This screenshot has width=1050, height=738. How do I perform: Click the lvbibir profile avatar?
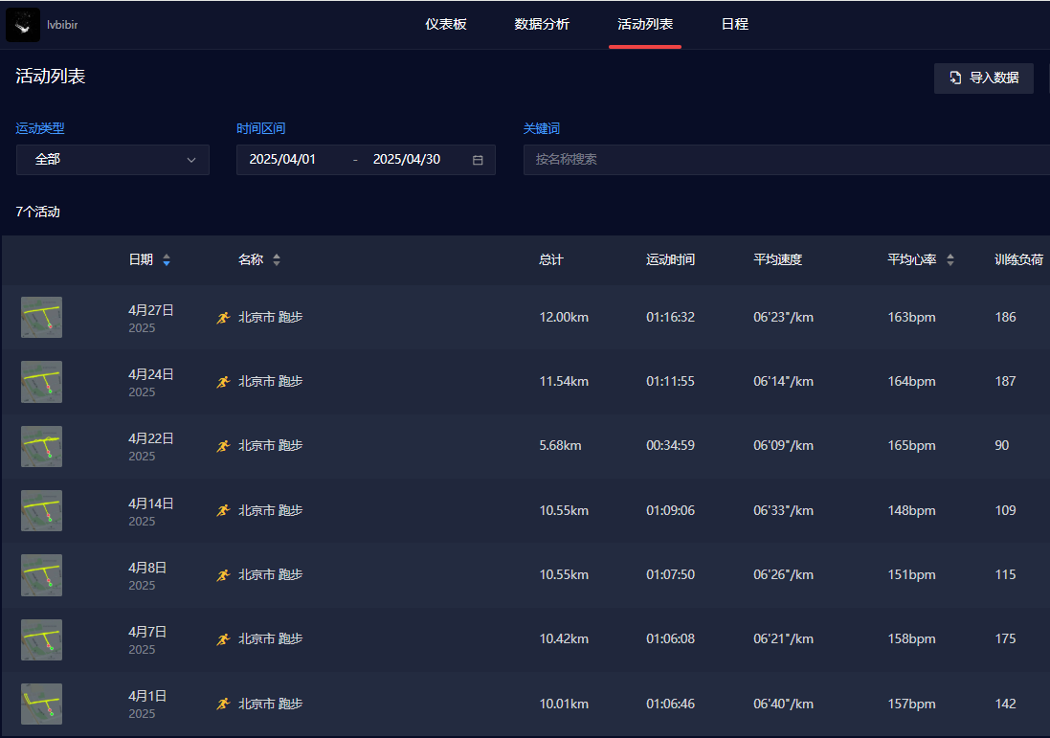(x=23, y=24)
